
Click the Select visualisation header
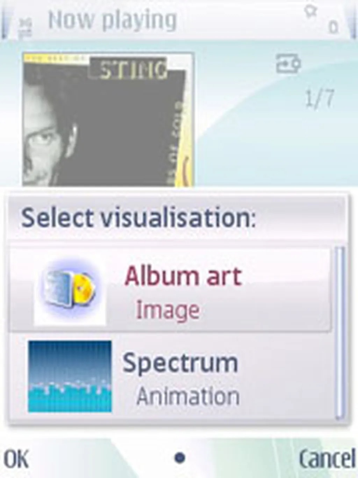[x=138, y=218]
